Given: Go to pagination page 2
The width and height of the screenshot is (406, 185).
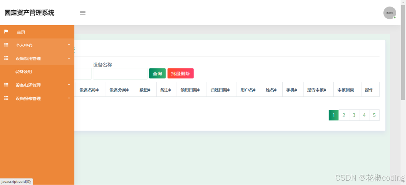Looking at the screenshot, I should (x=344, y=115).
